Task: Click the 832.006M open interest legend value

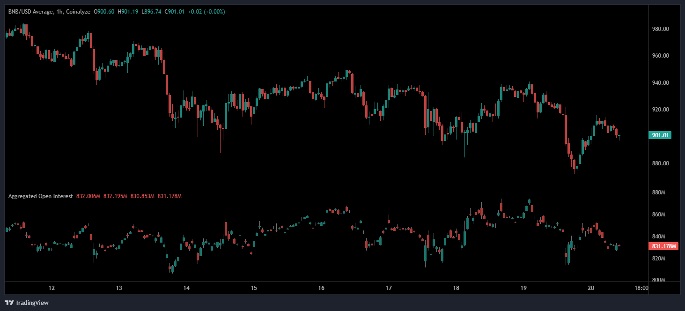Action: point(88,196)
